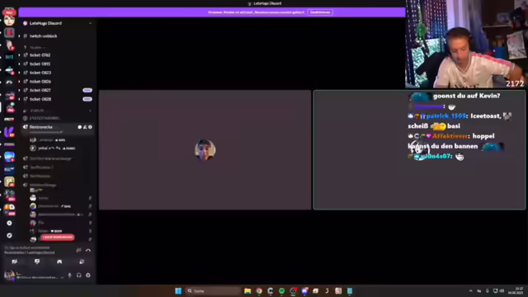
Task: Open File Explorer from the taskbar
Action: click(x=247, y=291)
